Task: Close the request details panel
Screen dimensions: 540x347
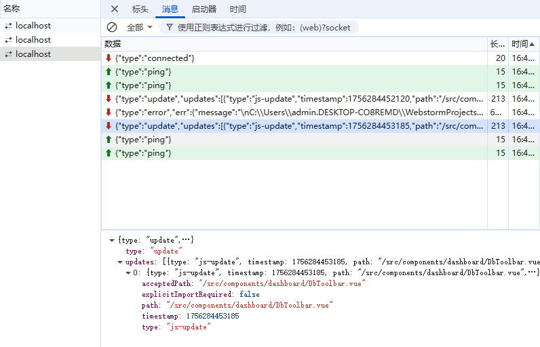Action: (115, 9)
